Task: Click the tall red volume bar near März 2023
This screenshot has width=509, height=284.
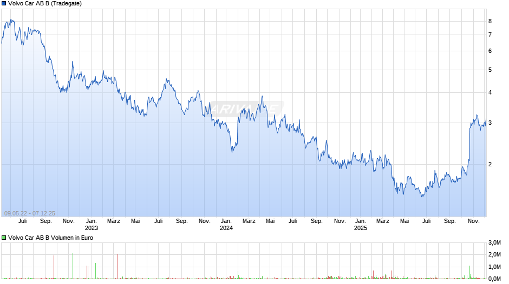Action: pyautogui.click(x=118, y=266)
